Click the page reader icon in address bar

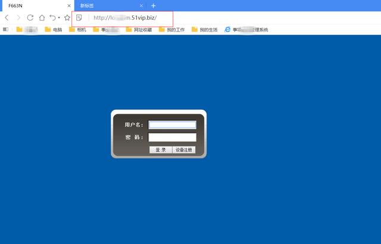(79, 18)
